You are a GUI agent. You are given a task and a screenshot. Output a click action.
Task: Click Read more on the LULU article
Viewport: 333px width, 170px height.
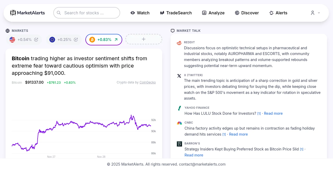click(x=273, y=113)
